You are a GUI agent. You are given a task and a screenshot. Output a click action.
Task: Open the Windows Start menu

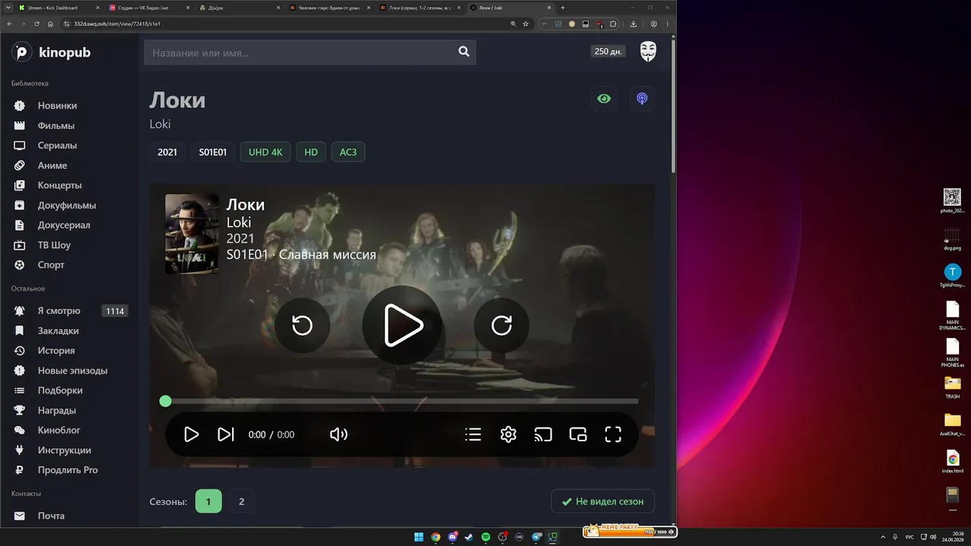click(x=419, y=538)
